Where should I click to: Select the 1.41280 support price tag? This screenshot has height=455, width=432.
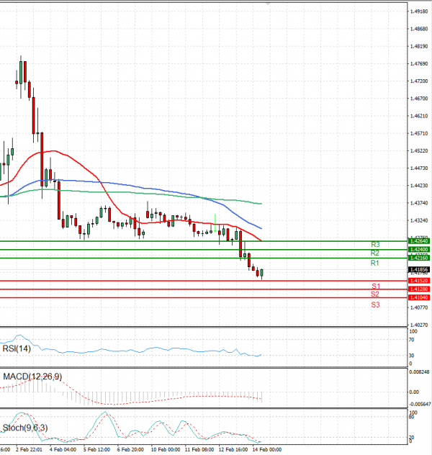click(x=419, y=289)
